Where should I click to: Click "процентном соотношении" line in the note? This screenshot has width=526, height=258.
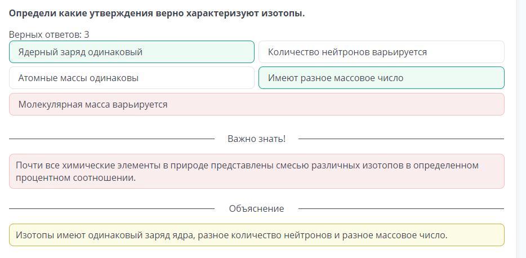point(75,177)
